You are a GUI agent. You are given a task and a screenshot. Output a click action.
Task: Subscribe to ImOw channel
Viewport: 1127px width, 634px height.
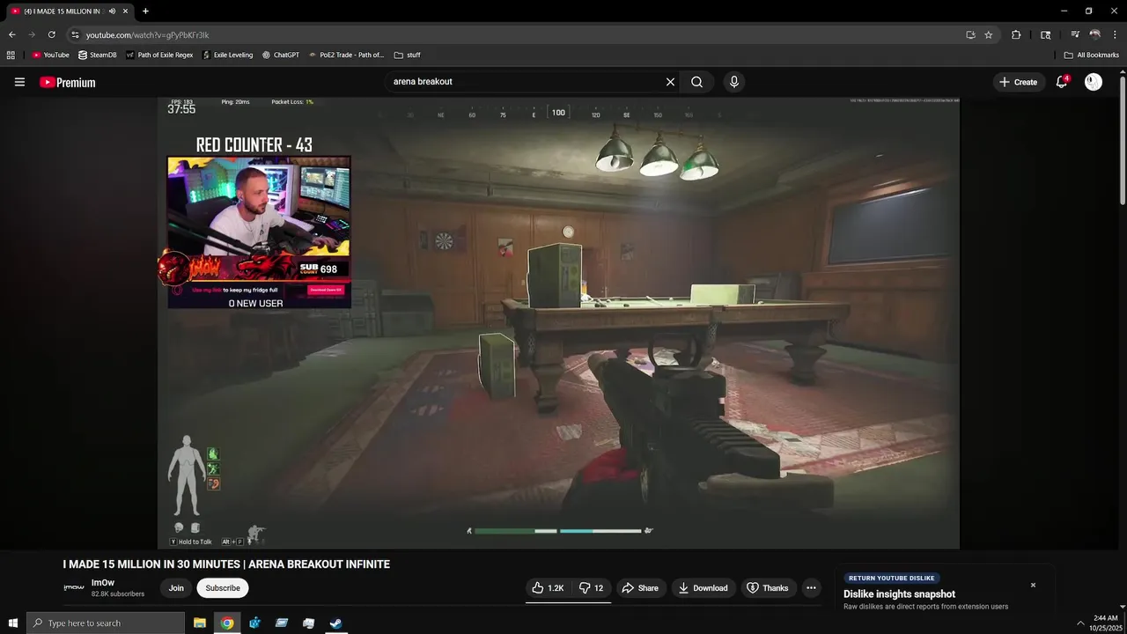click(223, 588)
